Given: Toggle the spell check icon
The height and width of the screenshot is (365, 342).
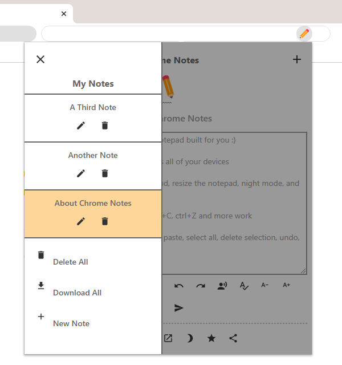Looking at the screenshot, I should pyautogui.click(x=244, y=286).
